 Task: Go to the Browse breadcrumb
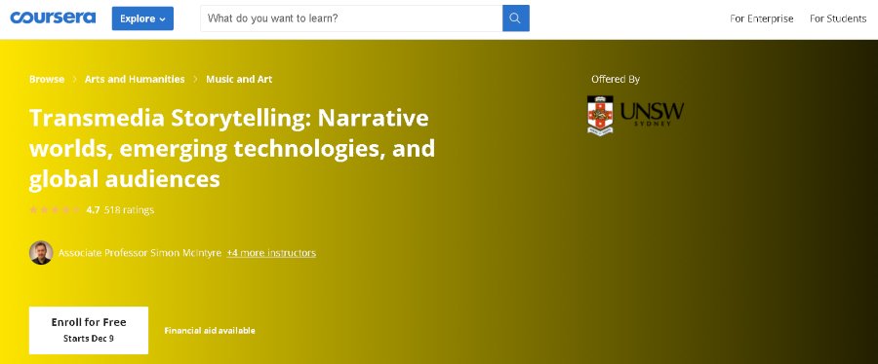[x=47, y=79]
